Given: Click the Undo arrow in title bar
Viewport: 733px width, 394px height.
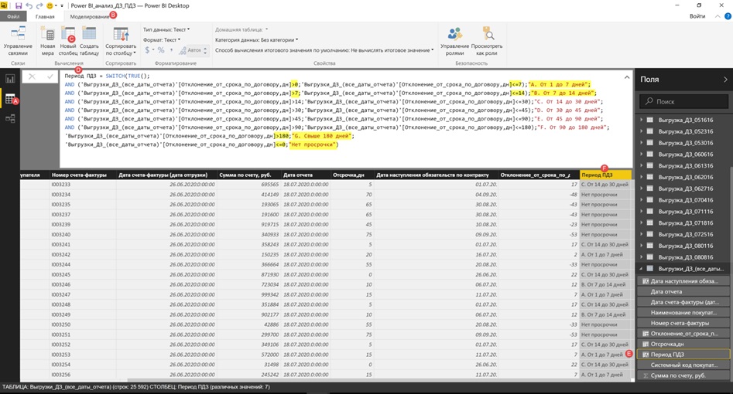Looking at the screenshot, I should pyautogui.click(x=29, y=5).
